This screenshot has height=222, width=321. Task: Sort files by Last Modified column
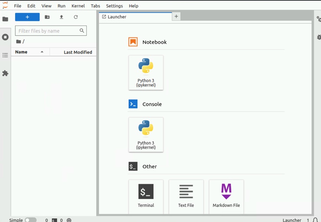(73, 52)
